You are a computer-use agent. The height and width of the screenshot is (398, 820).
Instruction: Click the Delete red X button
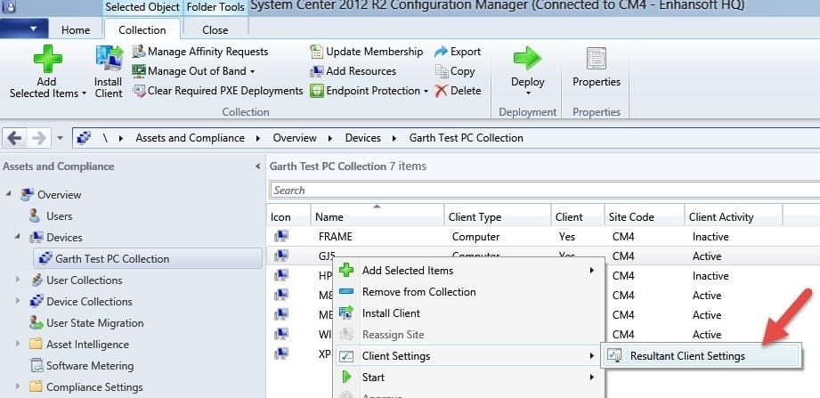(459, 91)
